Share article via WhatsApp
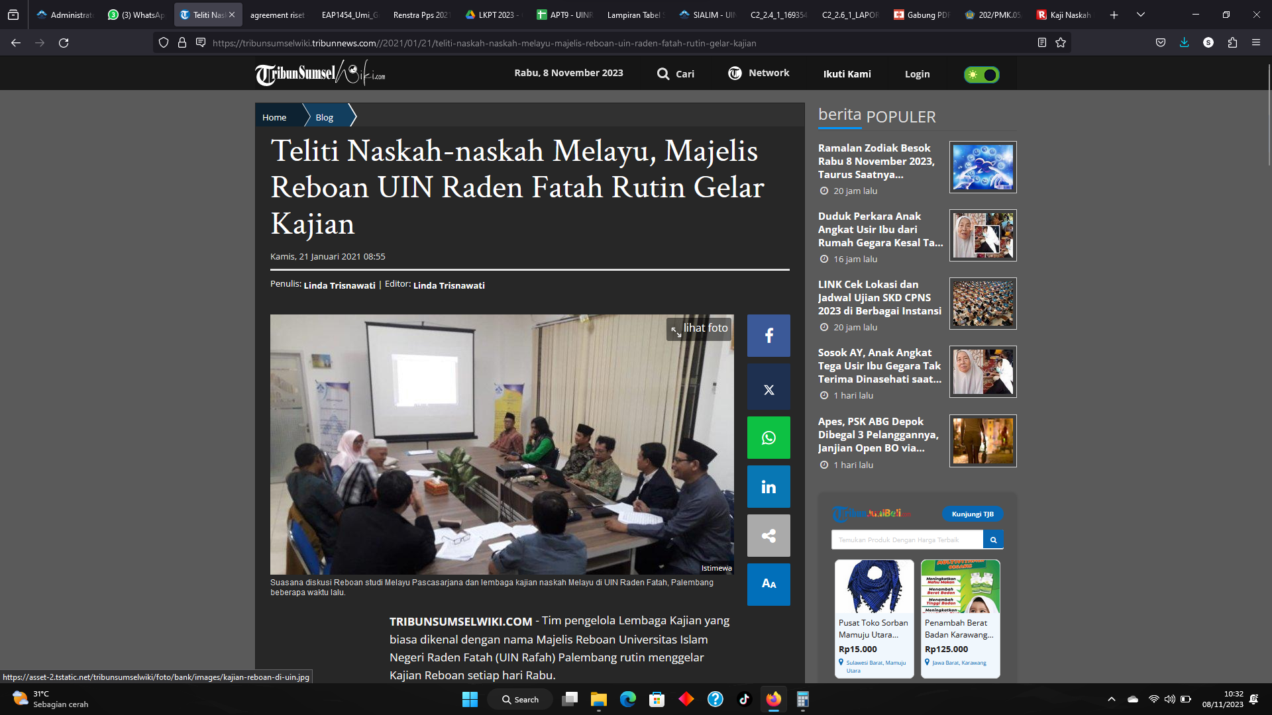The width and height of the screenshot is (1272, 715). pyautogui.click(x=768, y=438)
